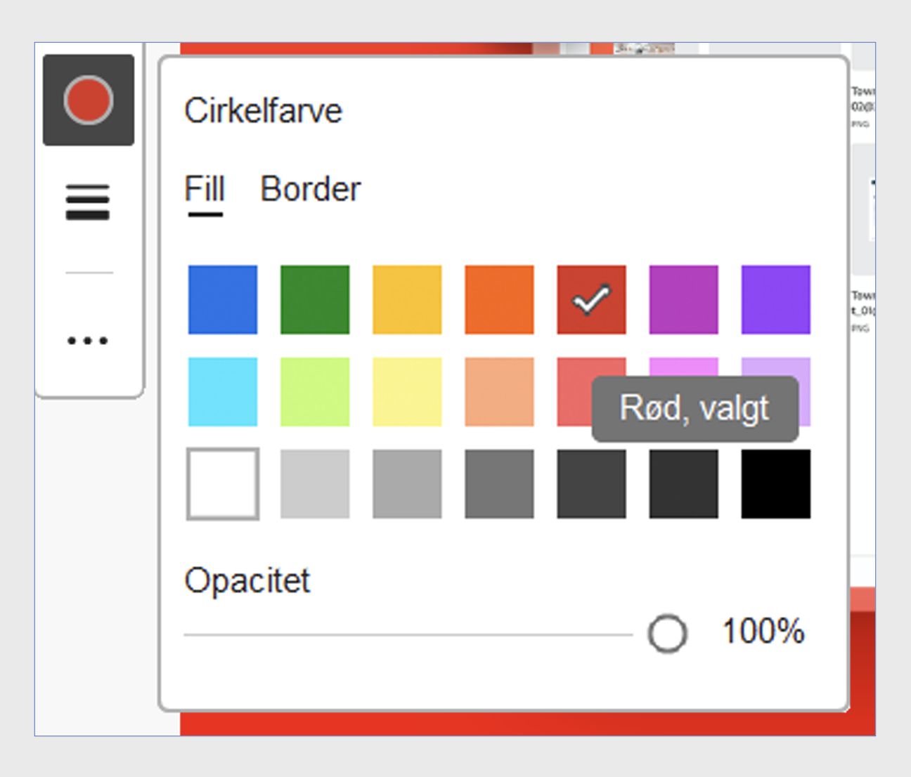
Task: Pick the pale yellow color swatch
Action: click(407, 392)
